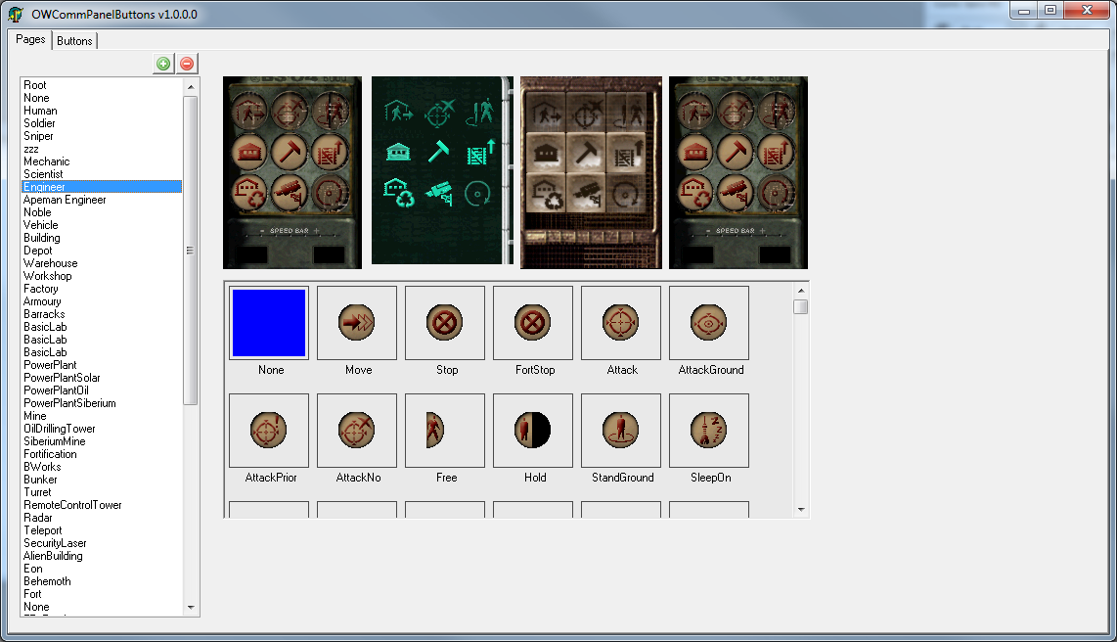
Task: Select Scientist in the page list
Action: pyautogui.click(x=102, y=174)
